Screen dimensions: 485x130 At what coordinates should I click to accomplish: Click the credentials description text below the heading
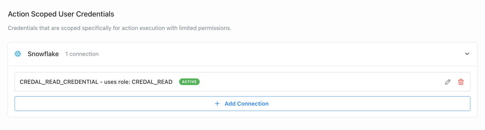[x=119, y=28]
